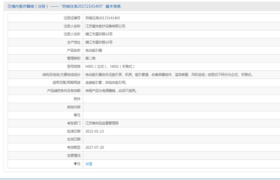
Task: Click the document icon beside 境内医疗器械 title
Action: pyautogui.click(x=9, y=6)
